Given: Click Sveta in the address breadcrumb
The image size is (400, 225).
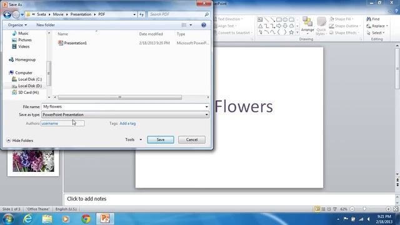Looking at the screenshot, I should coord(41,14).
